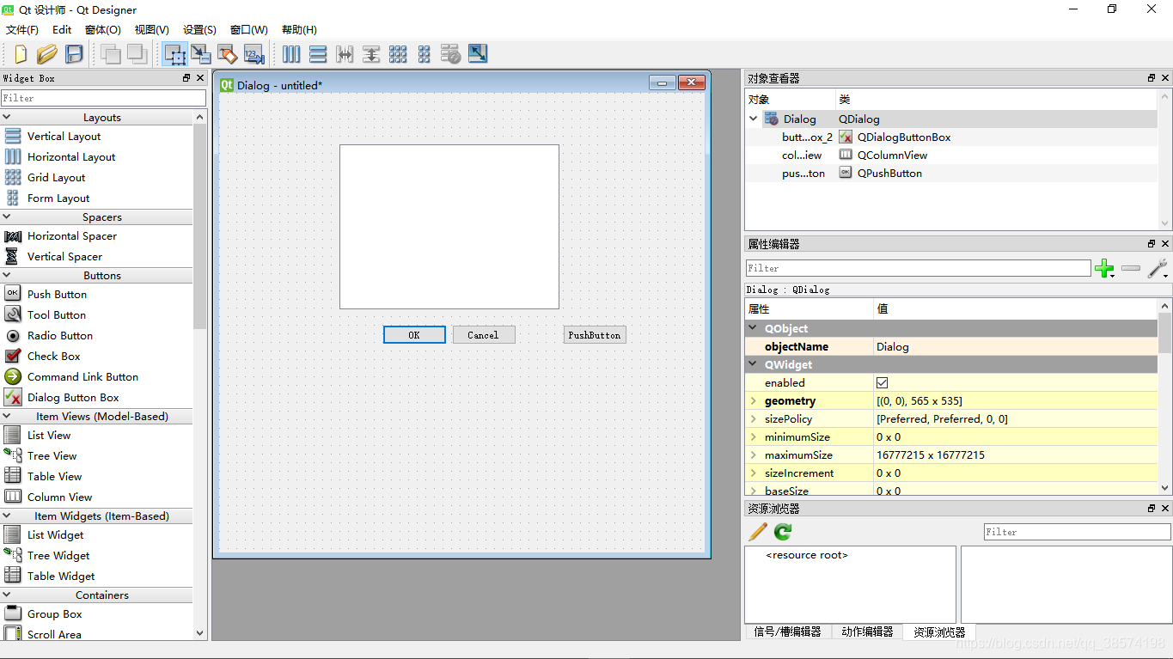The height and width of the screenshot is (659, 1173).
Task: Click the Open Form folder icon
Action: (x=47, y=54)
